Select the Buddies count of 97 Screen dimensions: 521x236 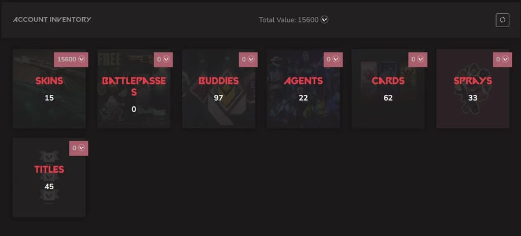(x=219, y=98)
